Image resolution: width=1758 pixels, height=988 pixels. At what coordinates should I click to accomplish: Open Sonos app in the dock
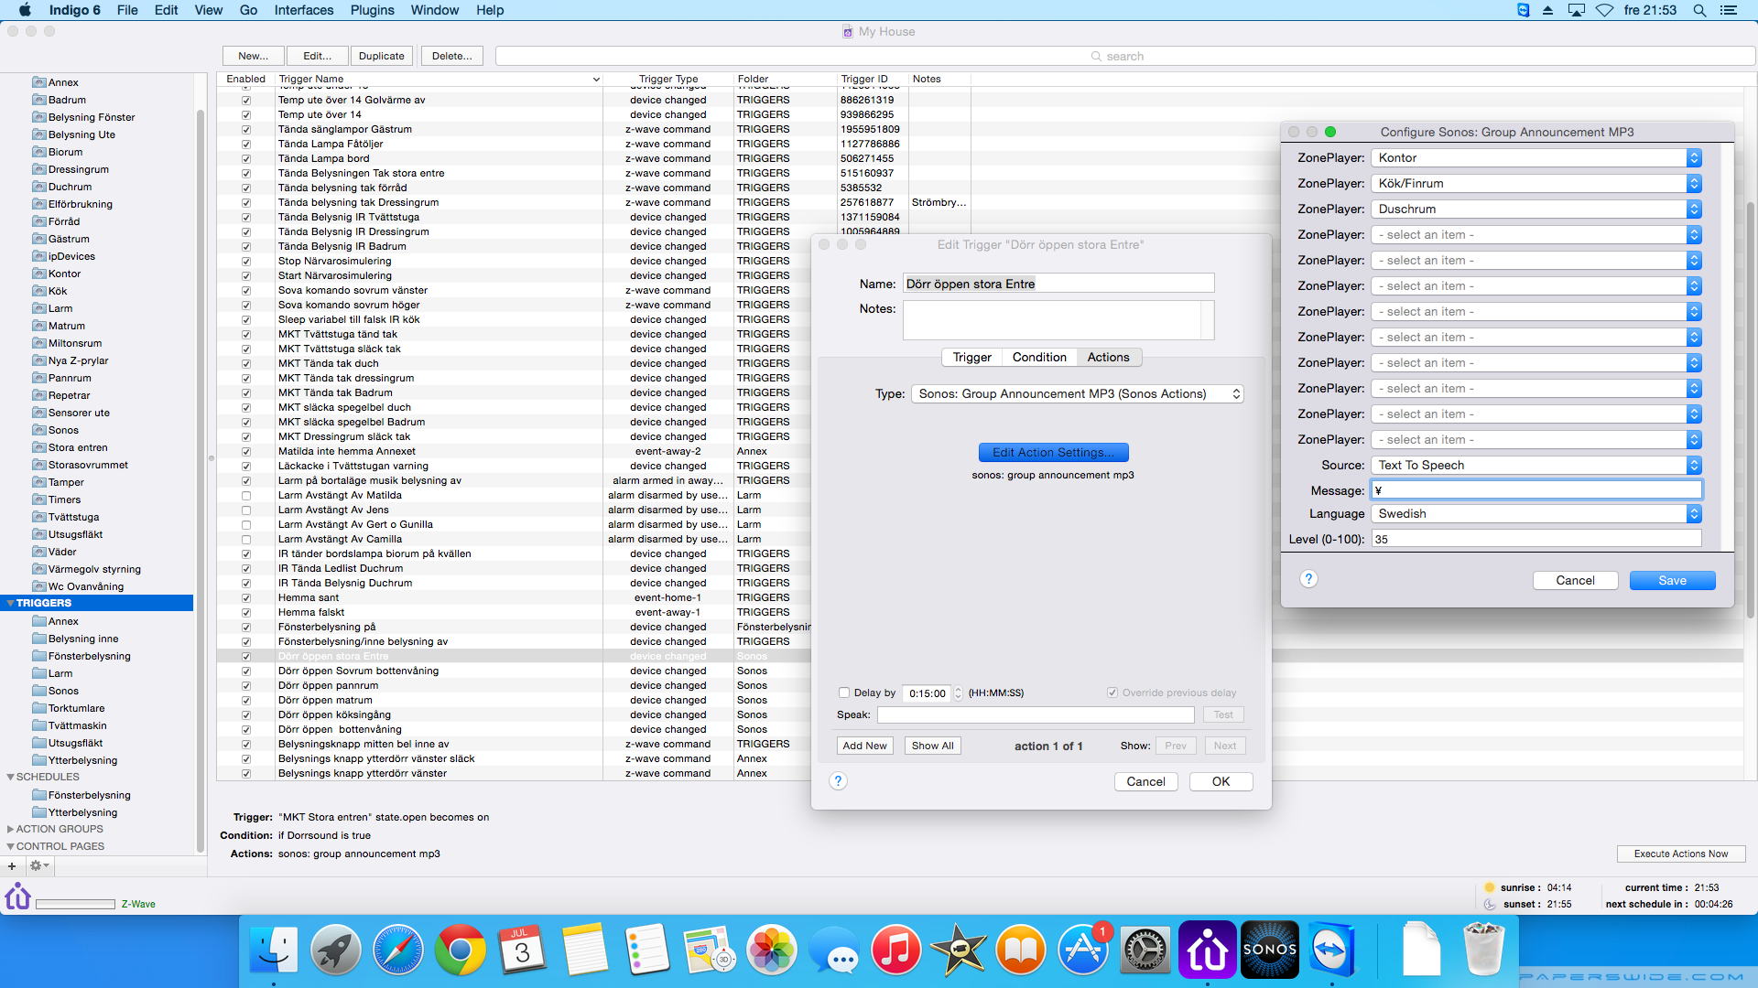coord(1270,950)
